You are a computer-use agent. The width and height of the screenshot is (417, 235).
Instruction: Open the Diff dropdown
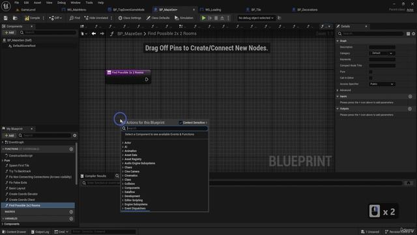tap(55, 18)
